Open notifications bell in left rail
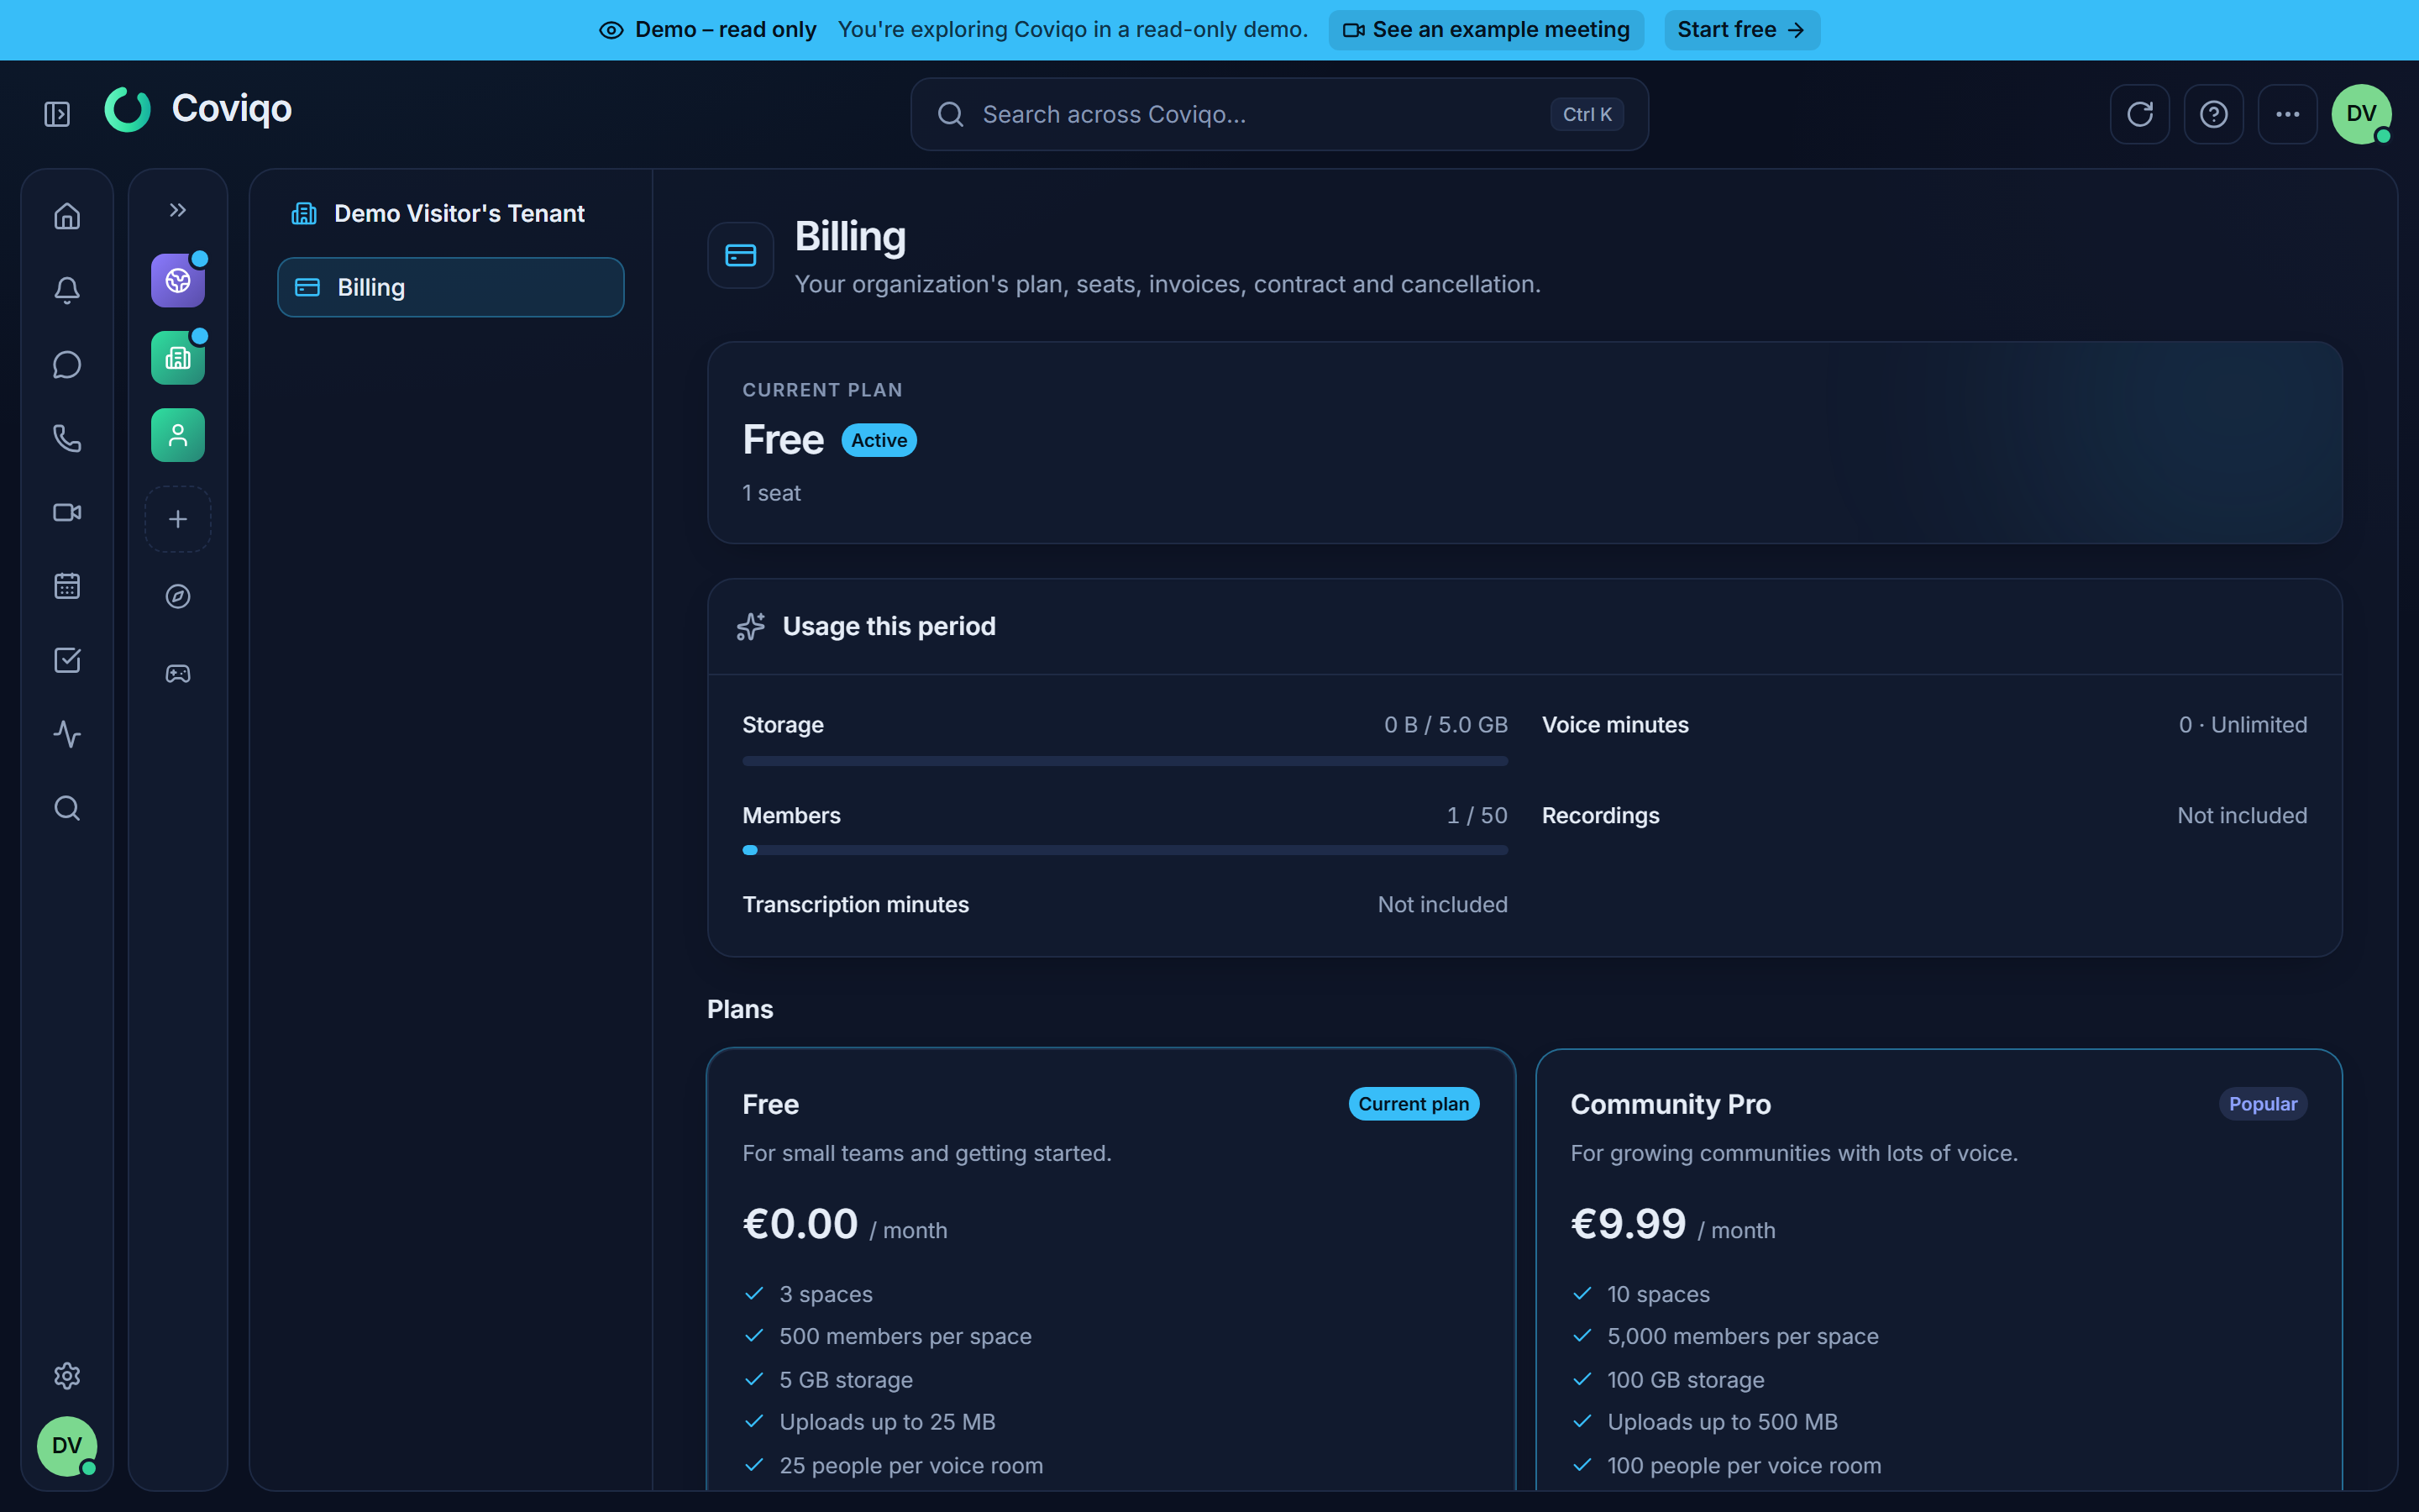The height and width of the screenshot is (1512, 2419). point(67,290)
